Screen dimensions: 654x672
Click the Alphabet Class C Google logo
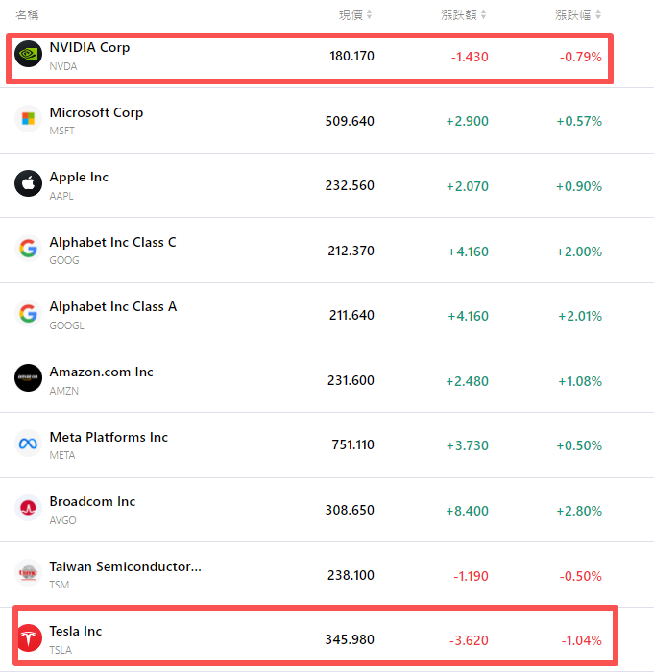point(29,249)
